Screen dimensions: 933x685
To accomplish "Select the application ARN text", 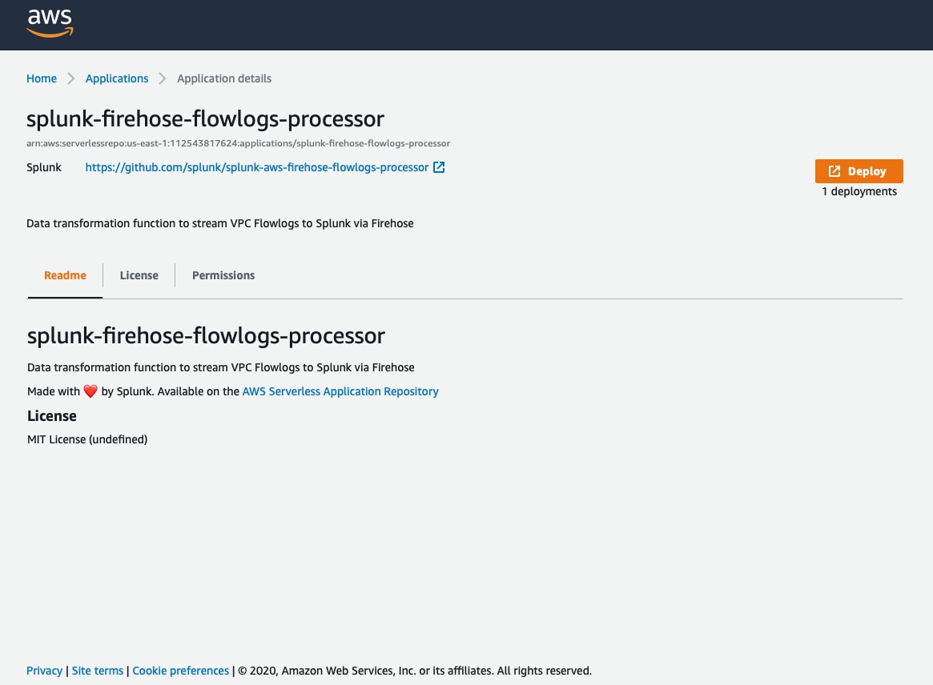I will (238, 143).
